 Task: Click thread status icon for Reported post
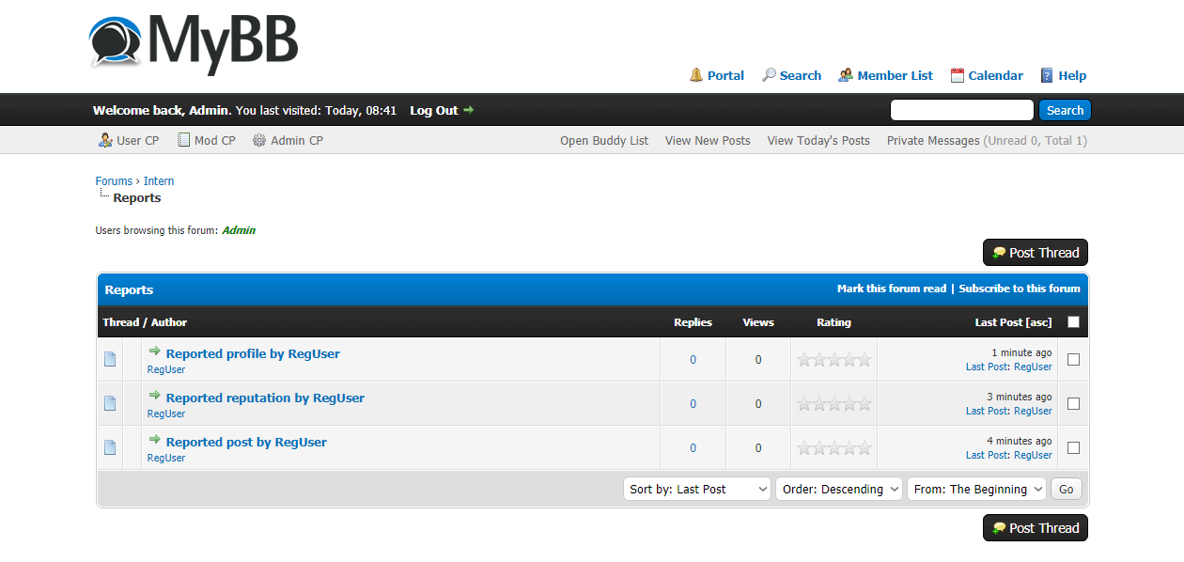(110, 447)
